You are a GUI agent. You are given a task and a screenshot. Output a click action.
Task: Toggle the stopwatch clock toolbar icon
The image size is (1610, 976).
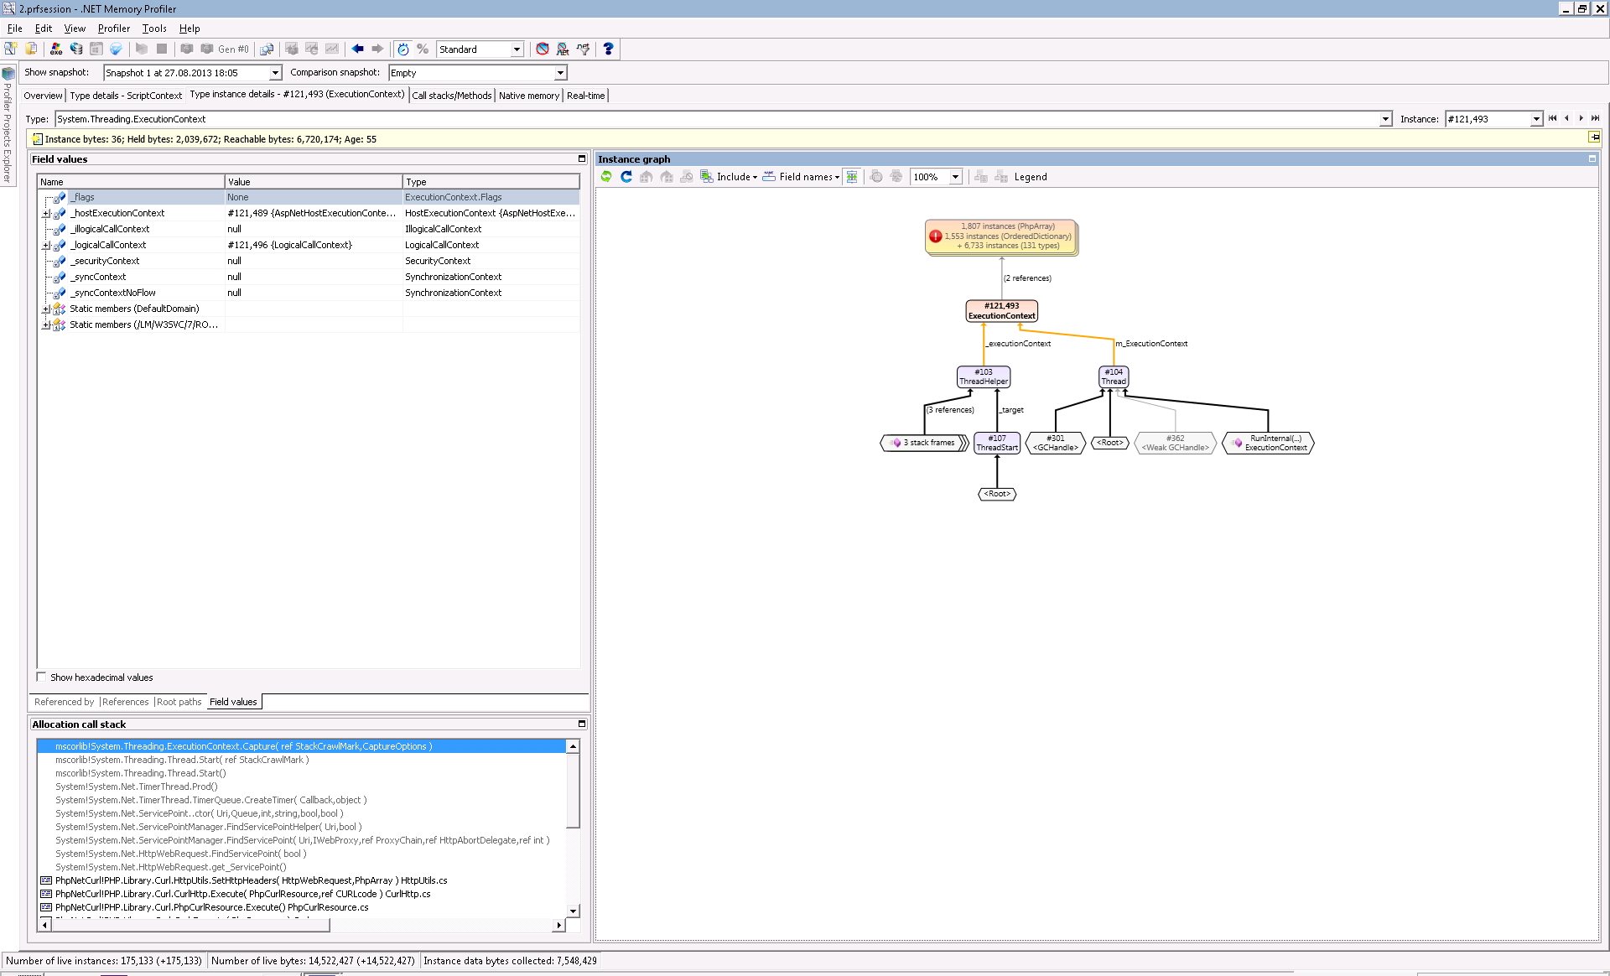tap(403, 49)
